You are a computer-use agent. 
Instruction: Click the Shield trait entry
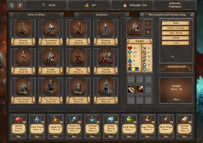176,38
